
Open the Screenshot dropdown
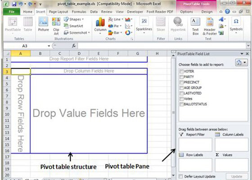76,33
